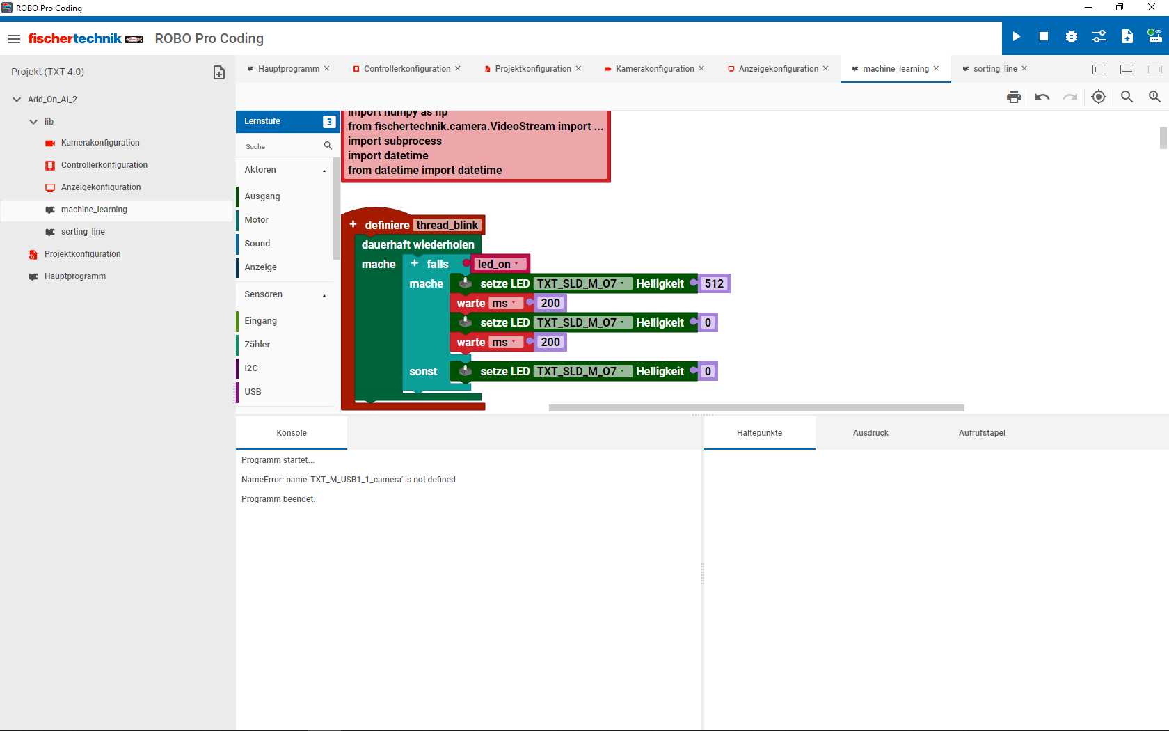Stop the running program
Viewport: 1169px width, 731px height.
1044,36
